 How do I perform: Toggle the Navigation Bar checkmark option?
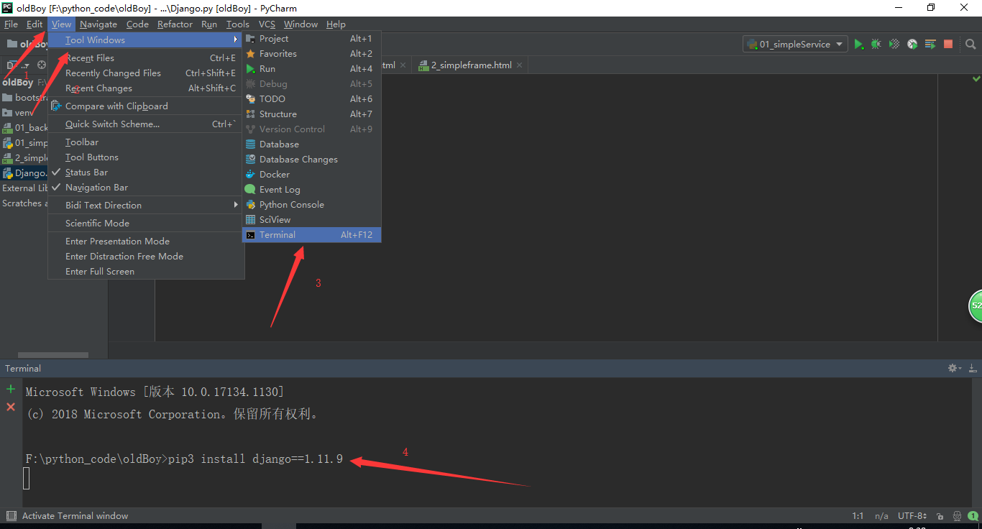[x=146, y=188]
